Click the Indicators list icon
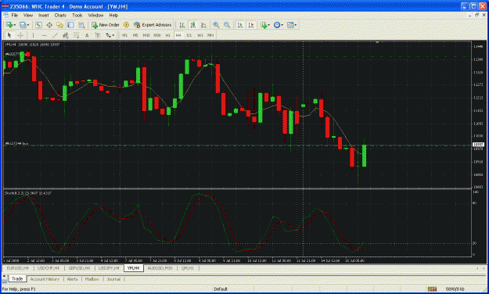This screenshot has width=489, height=294. click(x=264, y=25)
